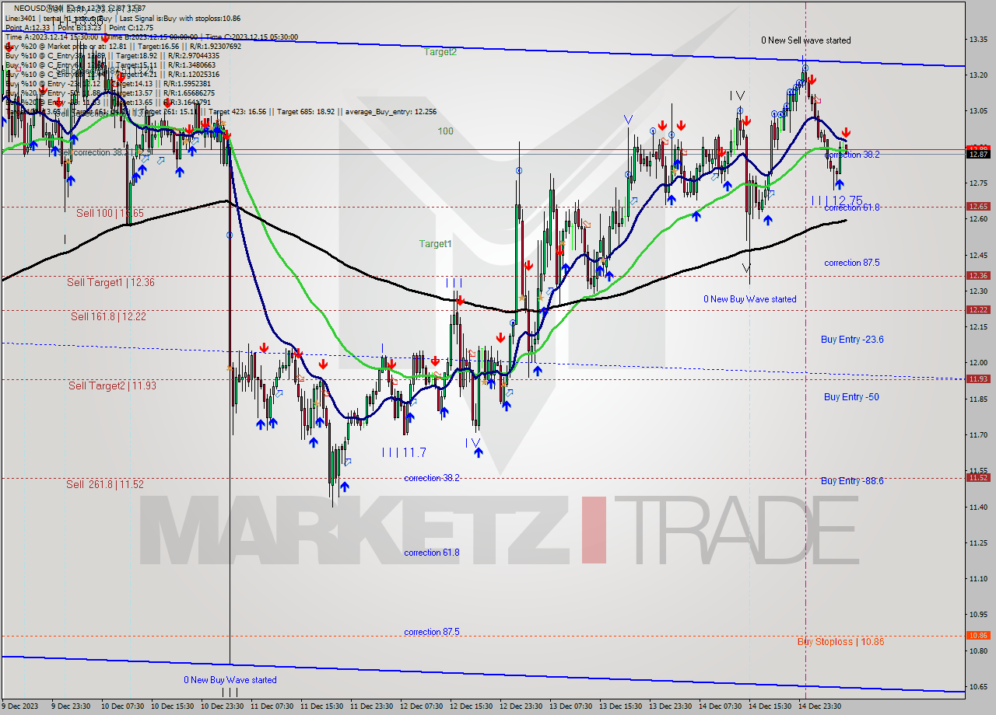Select 'Buy Entry -88.6' label
Image resolution: width=996 pixels, height=715 pixels.
click(x=852, y=481)
